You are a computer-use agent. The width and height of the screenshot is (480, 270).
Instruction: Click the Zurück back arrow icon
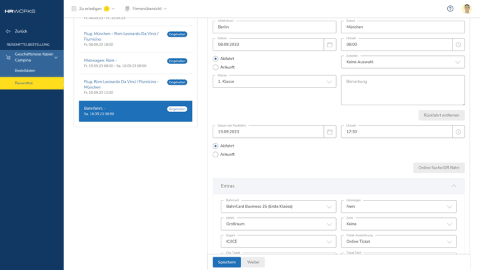(x=8, y=31)
